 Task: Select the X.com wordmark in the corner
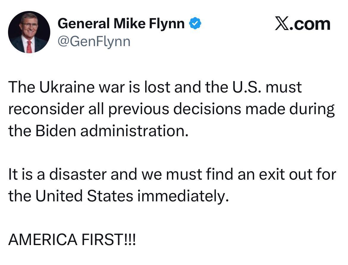coord(302,23)
